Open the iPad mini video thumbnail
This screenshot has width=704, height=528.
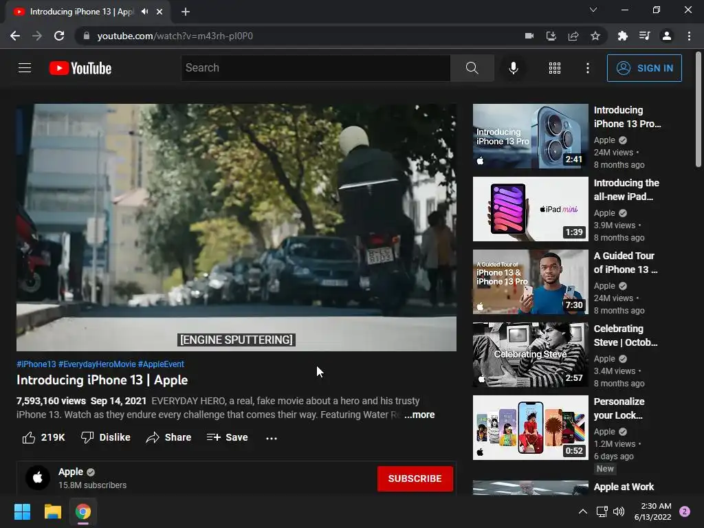(530, 209)
